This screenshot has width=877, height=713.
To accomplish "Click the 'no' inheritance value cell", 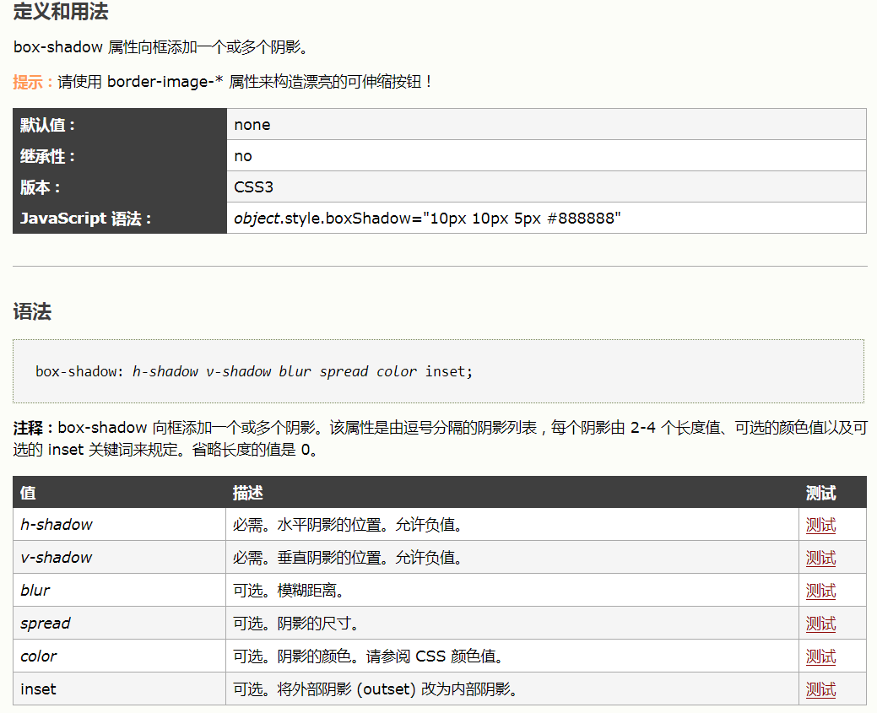I will click(546, 155).
